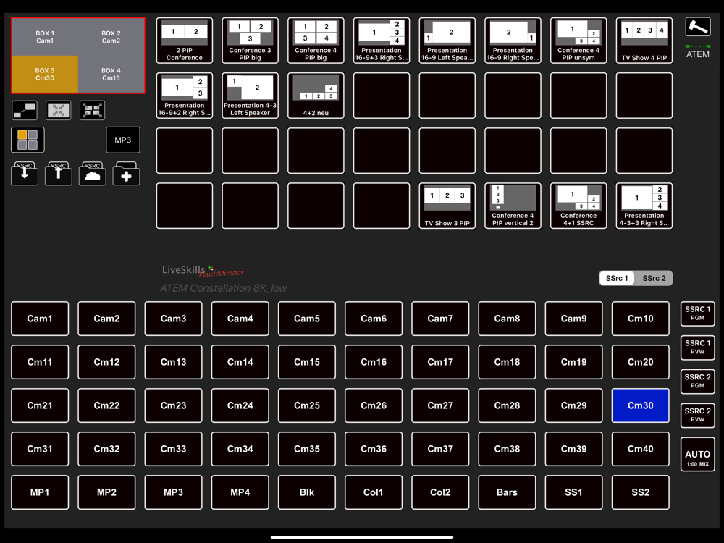Image resolution: width=724 pixels, height=543 pixels.
Task: Choose Cm18 source button
Action: (507, 362)
